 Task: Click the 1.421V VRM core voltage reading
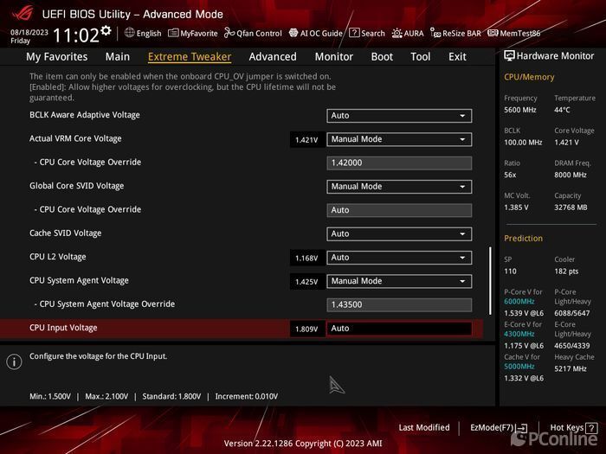306,140
